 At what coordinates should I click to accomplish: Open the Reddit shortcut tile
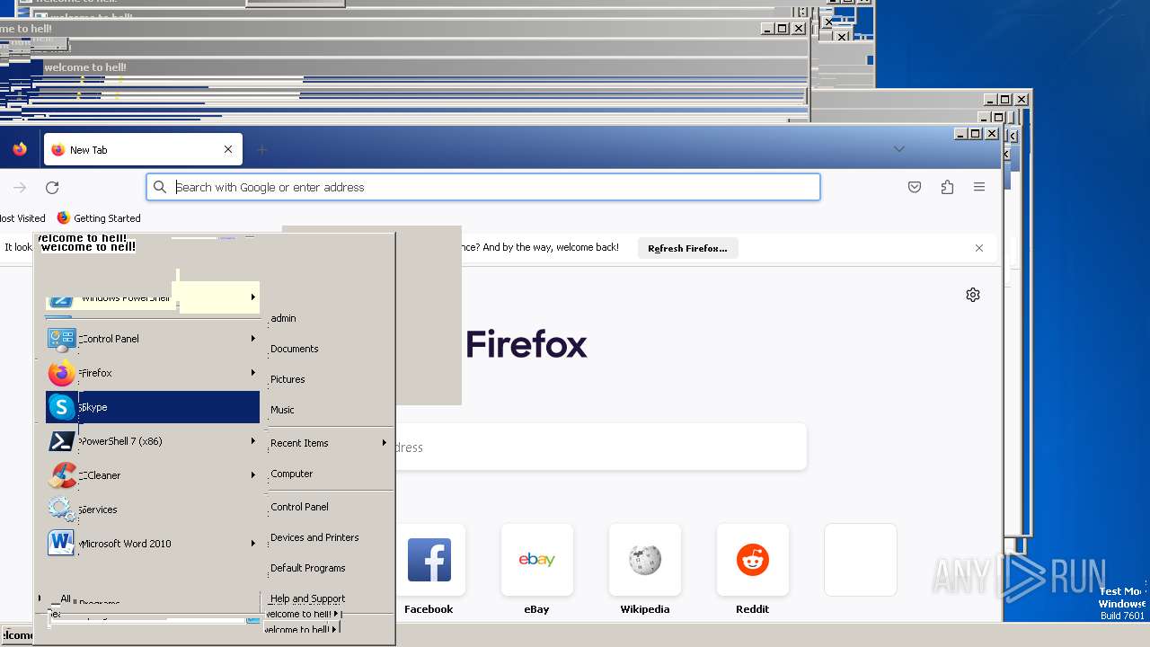click(x=753, y=560)
